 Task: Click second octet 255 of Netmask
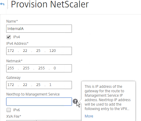click(x=26, y=68)
